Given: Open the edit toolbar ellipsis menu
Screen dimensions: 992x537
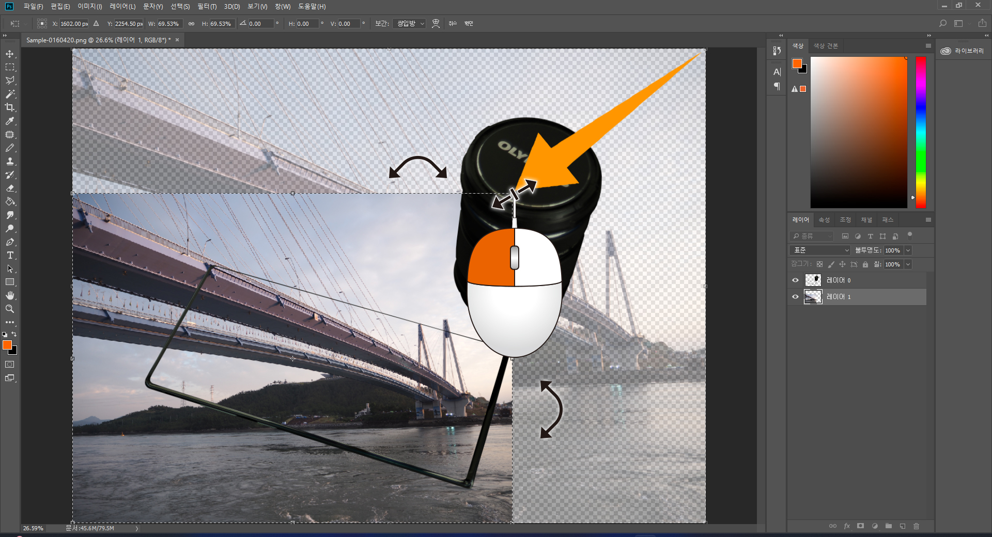Looking at the screenshot, I should [x=10, y=322].
